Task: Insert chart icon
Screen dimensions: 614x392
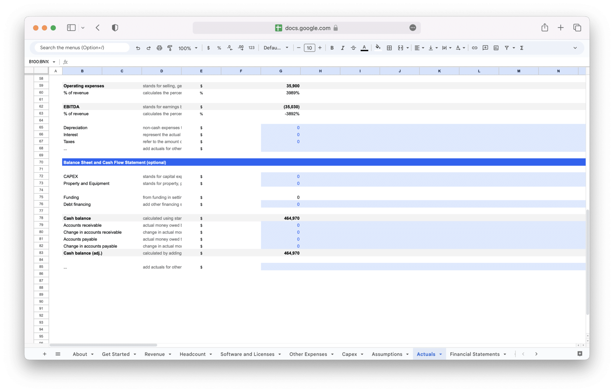Action: (496, 48)
